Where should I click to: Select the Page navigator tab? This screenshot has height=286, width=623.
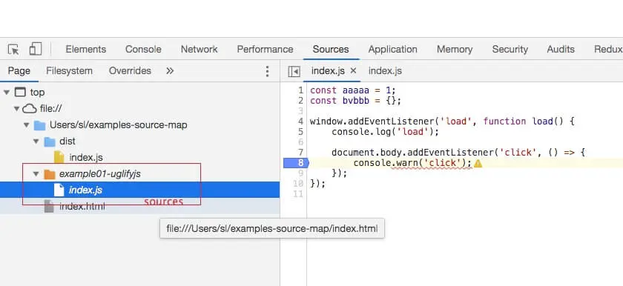[x=19, y=71]
